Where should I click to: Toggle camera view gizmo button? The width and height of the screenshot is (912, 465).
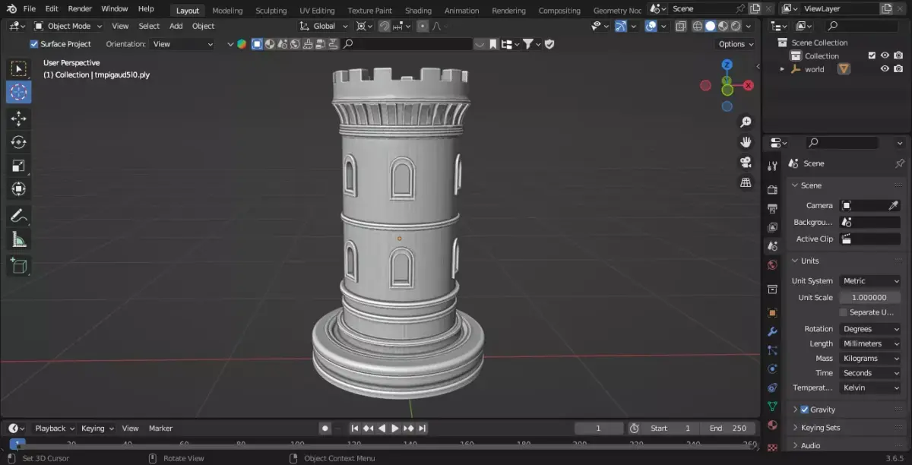coord(746,163)
